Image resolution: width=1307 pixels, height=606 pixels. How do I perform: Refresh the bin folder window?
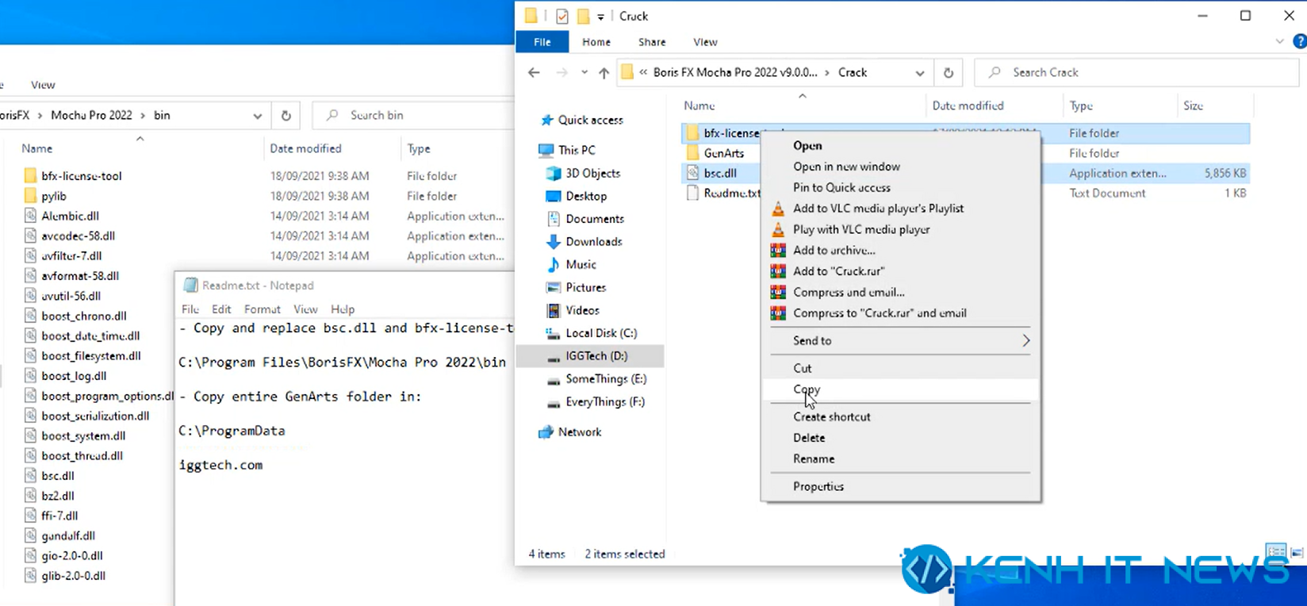286,115
